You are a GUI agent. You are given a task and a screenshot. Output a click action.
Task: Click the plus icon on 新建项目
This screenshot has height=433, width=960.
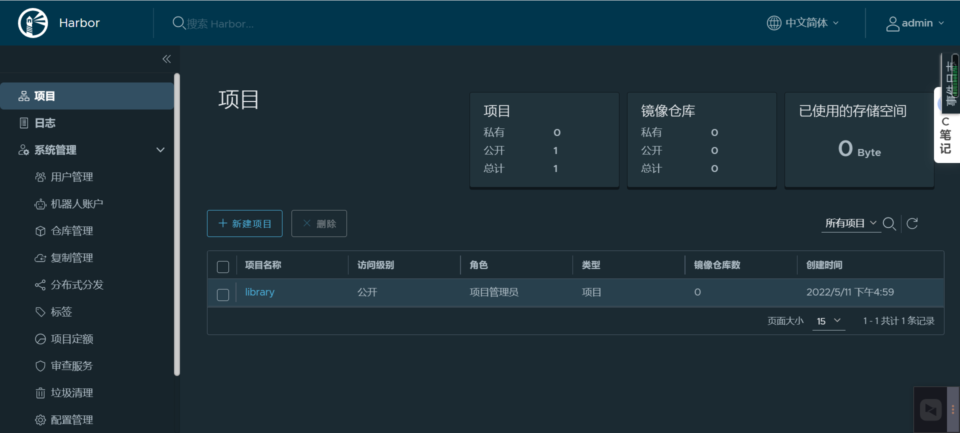(x=223, y=223)
